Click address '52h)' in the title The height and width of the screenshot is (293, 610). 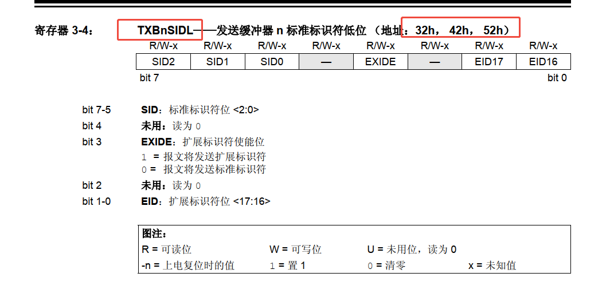[x=496, y=31]
